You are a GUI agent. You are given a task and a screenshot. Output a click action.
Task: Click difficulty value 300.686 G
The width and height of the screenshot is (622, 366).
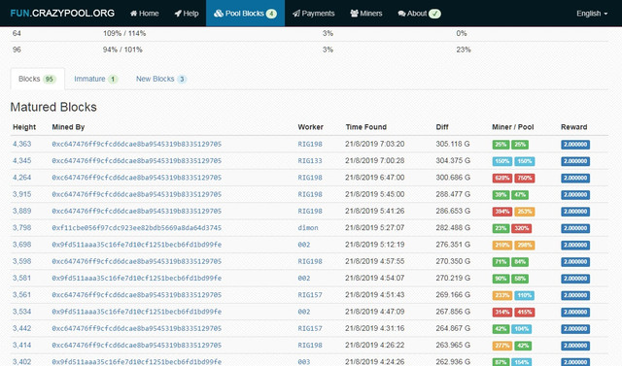pyautogui.click(x=453, y=178)
